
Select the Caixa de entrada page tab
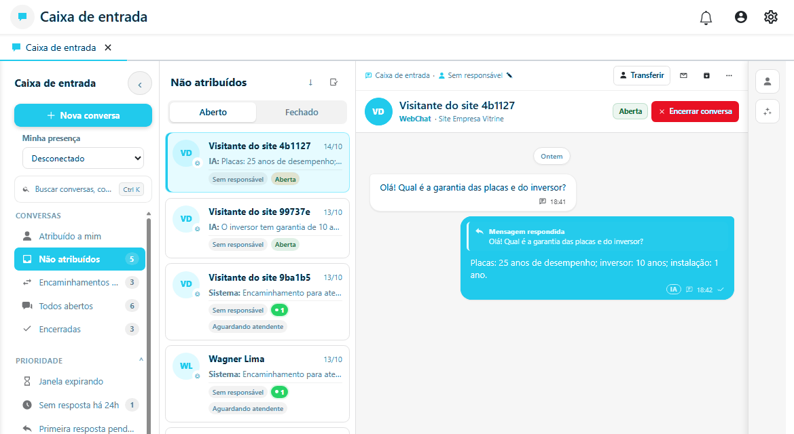click(x=60, y=47)
